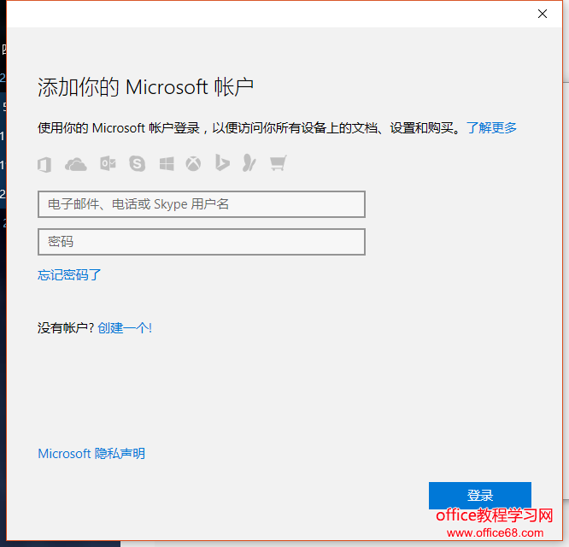
Task: Click the Office logo icon
Action: (44, 164)
